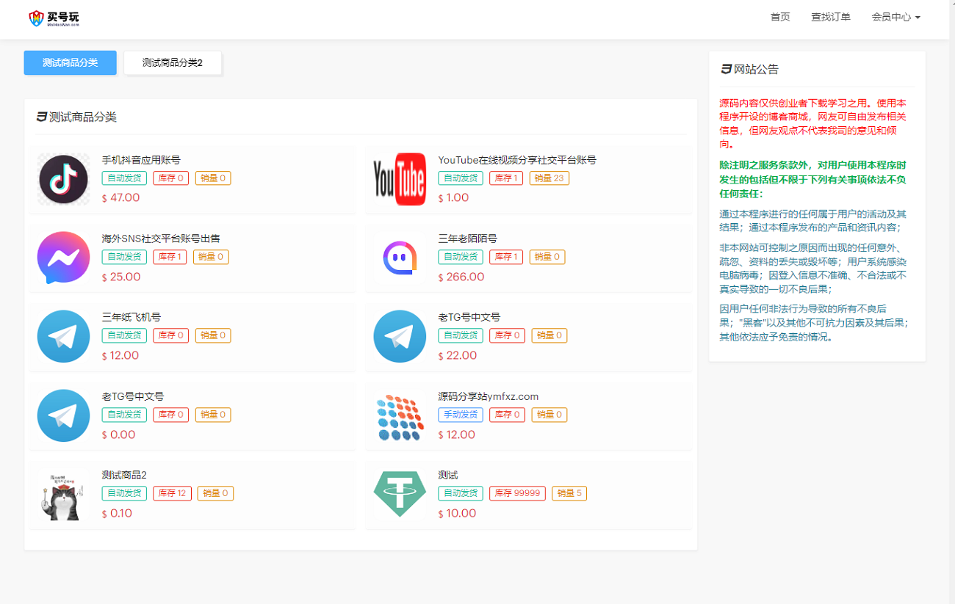Open 首页 in the top navigation

780,17
